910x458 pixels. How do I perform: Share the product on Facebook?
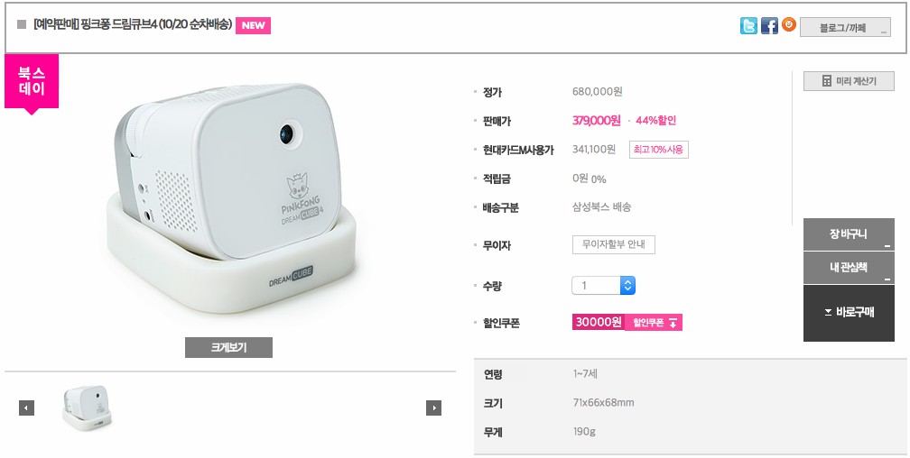point(769,26)
